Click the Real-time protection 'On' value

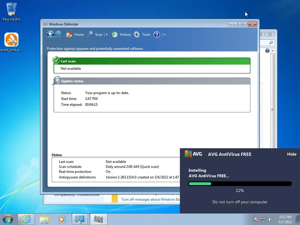tap(108, 172)
